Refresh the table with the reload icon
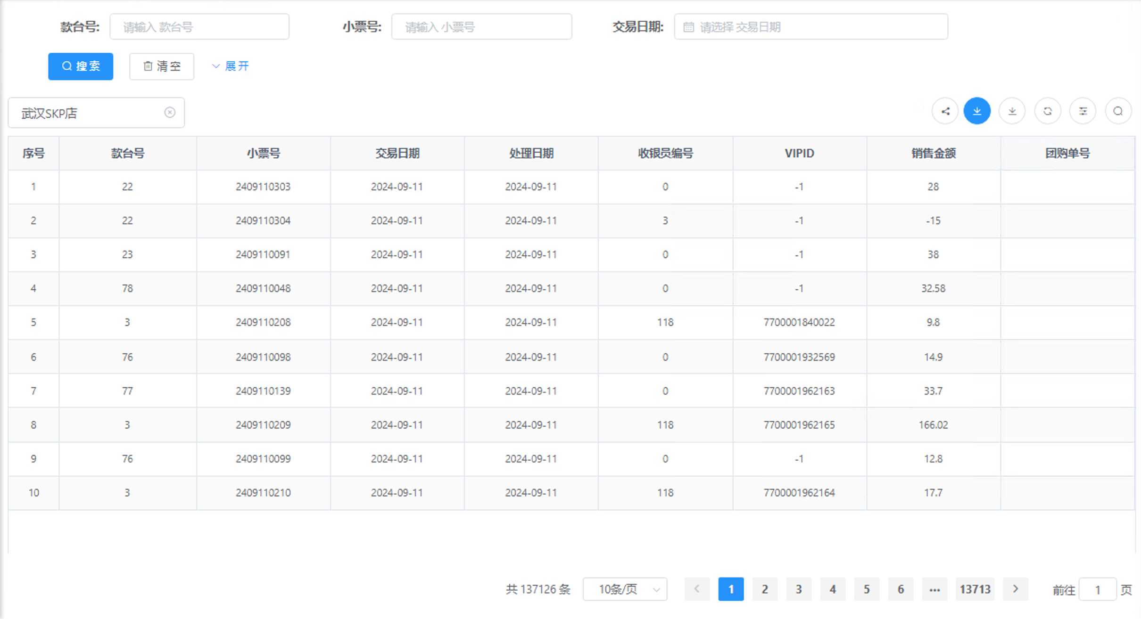 (1047, 111)
